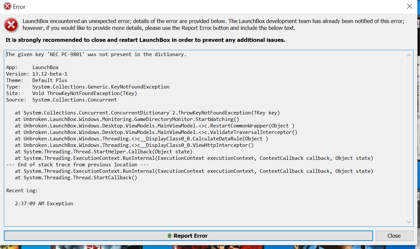Click the Version 13.12-beta-1 line
The height and width of the screenshot is (249, 420).
(x=37, y=74)
